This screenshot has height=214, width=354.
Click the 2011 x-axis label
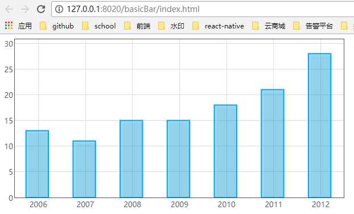tap(274, 204)
